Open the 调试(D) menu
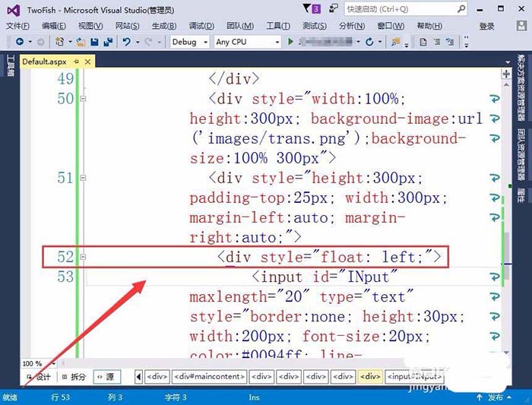 201,26
